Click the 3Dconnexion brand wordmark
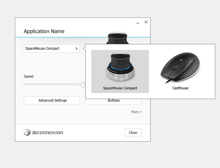The width and height of the screenshot is (220, 168). point(47,133)
